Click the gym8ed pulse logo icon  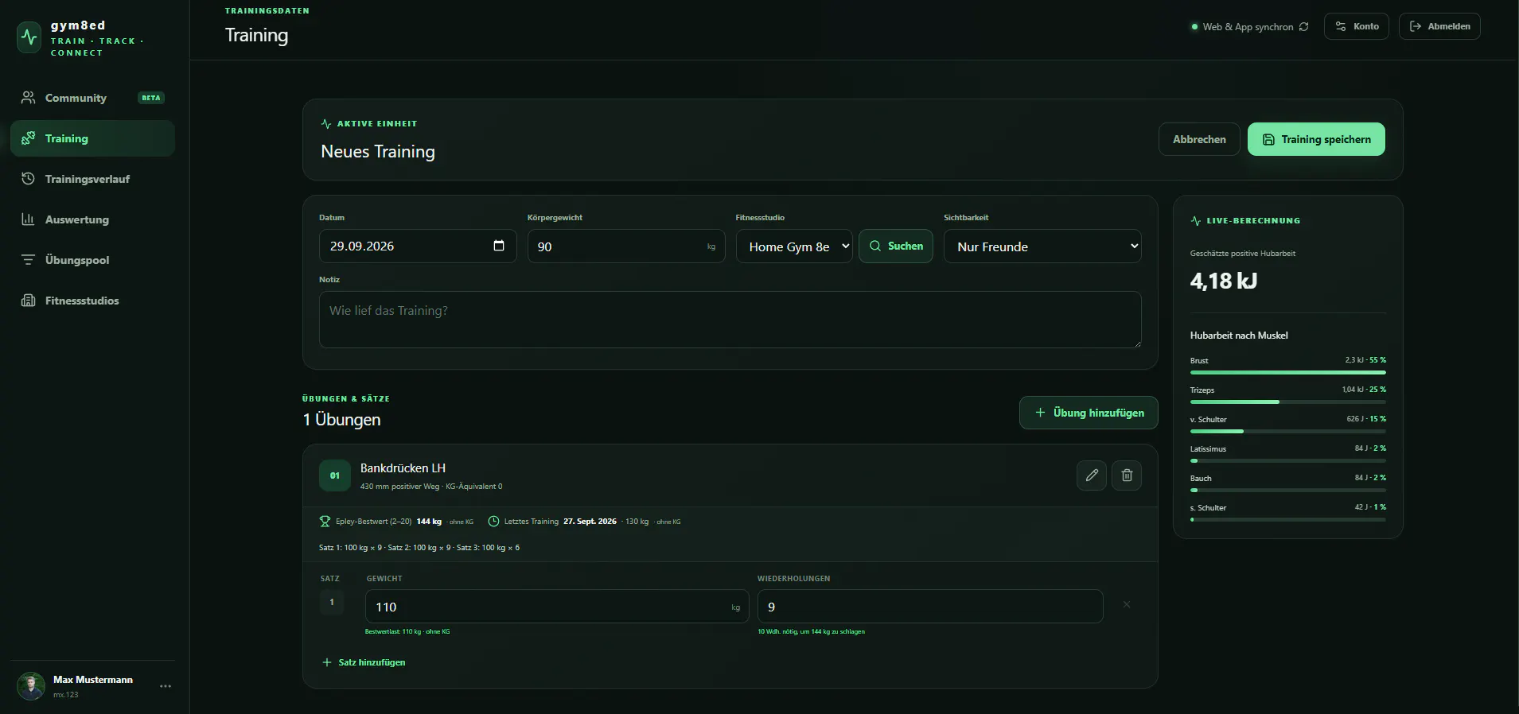[29, 37]
